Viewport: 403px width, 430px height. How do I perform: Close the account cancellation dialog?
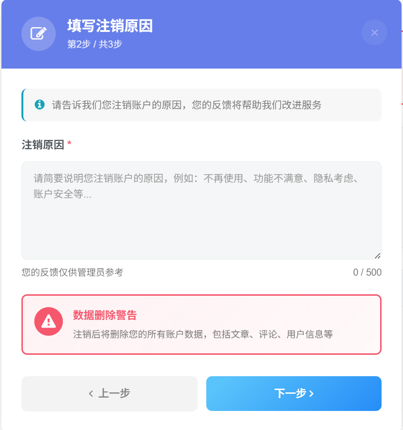click(374, 32)
